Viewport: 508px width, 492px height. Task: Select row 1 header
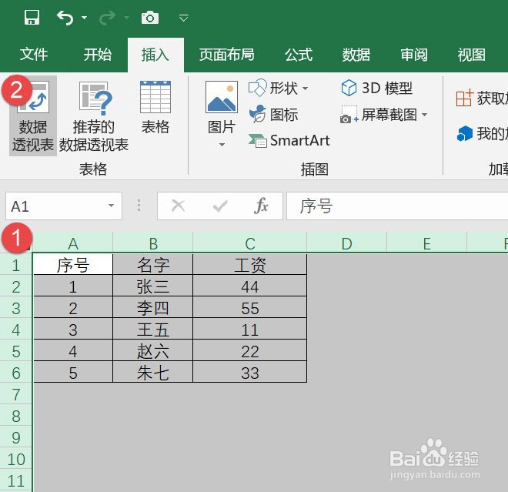tap(16, 265)
